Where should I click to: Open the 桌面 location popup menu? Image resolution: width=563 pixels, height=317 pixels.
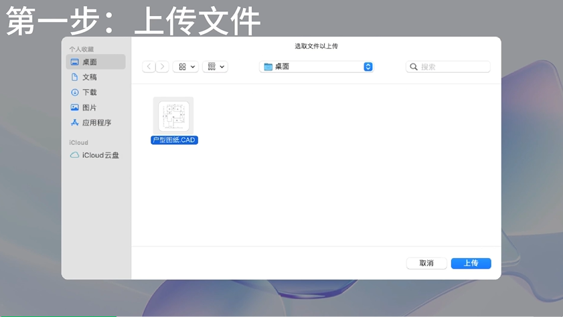click(317, 67)
